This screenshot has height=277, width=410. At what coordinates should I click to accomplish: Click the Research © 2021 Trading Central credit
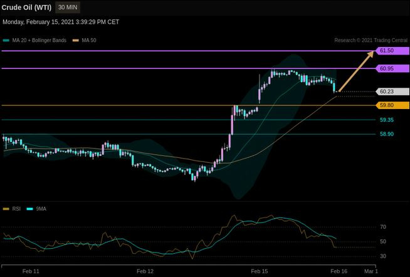[371, 40]
